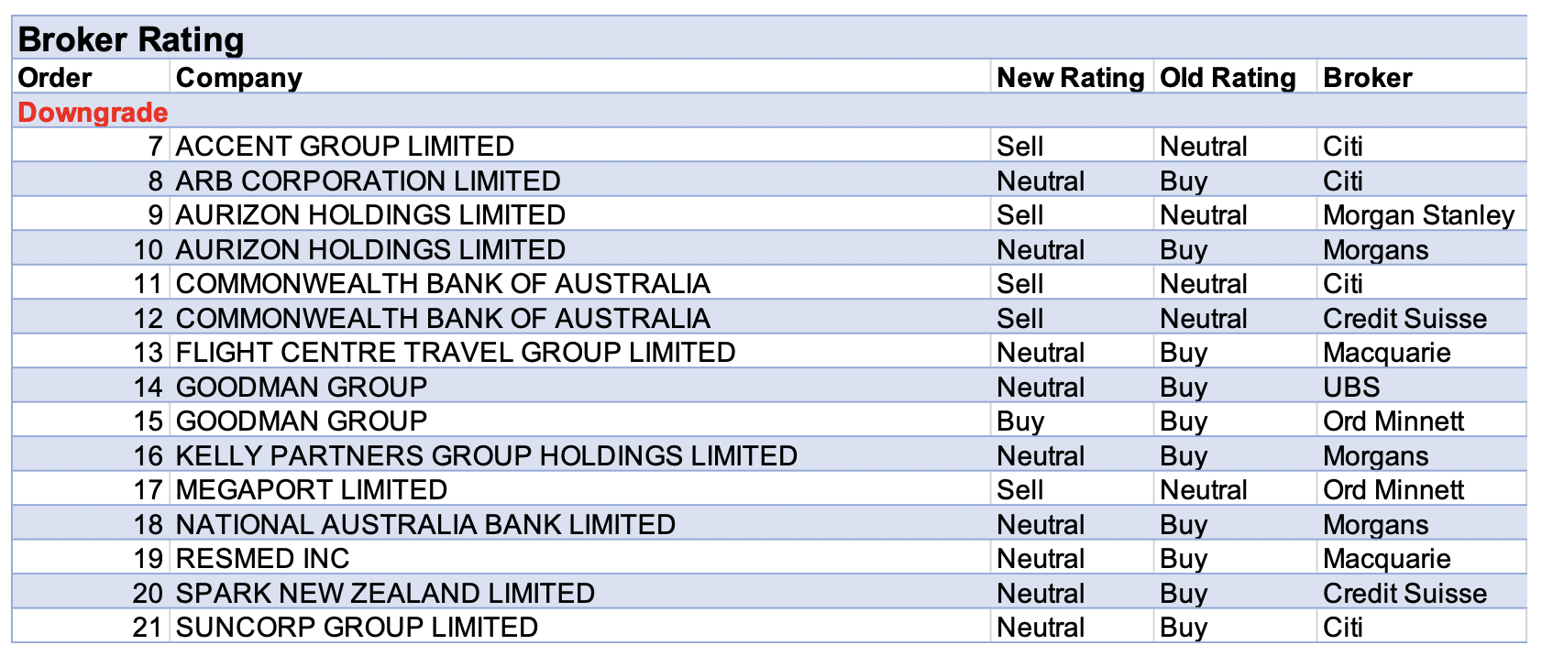Select the SUNCORP GROUP LIMITED cell
Viewport: 1542px width, 656px height.
click(x=357, y=628)
